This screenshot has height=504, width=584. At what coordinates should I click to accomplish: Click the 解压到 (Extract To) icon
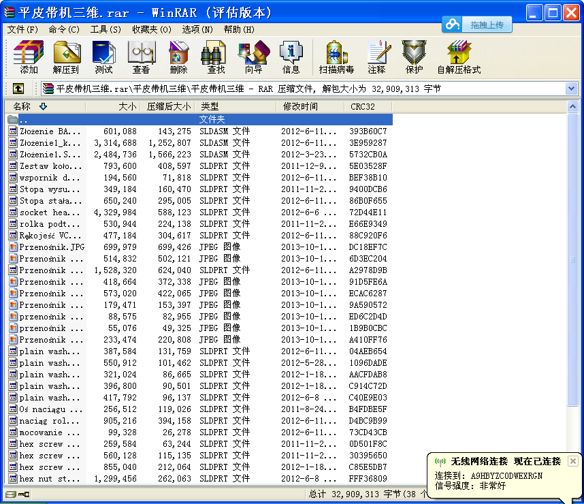66,57
